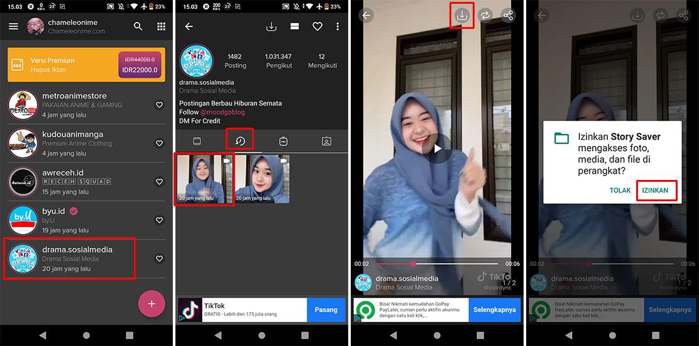The height and width of the screenshot is (346, 699).
Task: Open the second story thumbnail, the close-up selfie
Action: [x=263, y=179]
